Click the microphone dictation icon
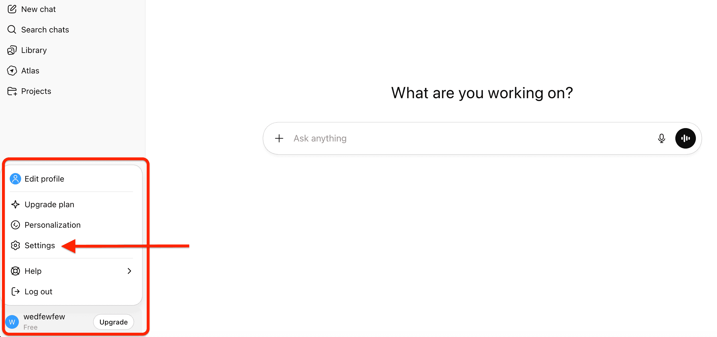This screenshot has width=717, height=337. click(661, 138)
